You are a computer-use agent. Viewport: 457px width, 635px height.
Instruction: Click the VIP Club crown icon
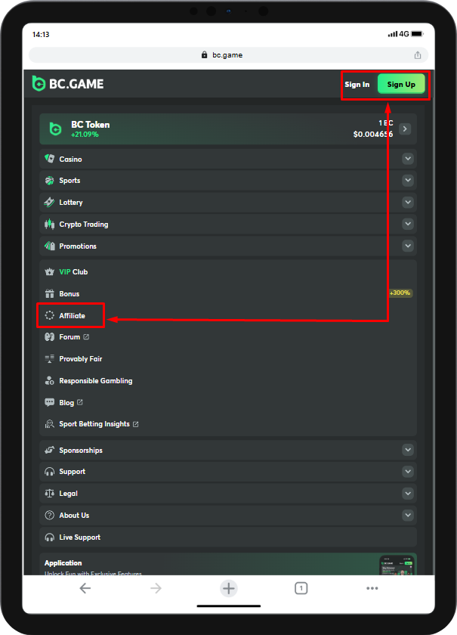(x=50, y=272)
